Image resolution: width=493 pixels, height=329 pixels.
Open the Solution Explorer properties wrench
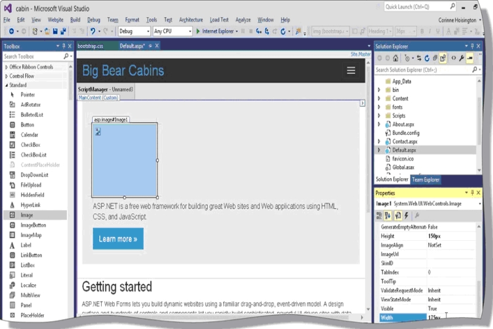461,58
